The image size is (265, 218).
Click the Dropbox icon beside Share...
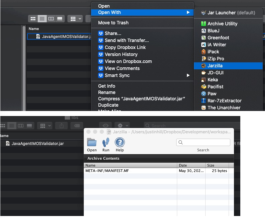[x=101, y=33]
